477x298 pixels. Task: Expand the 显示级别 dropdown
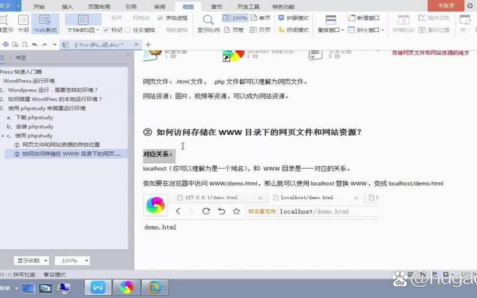[31, 261]
